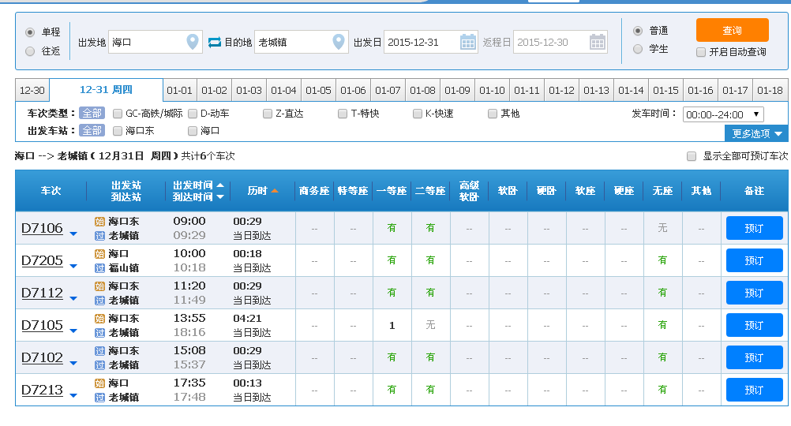
Task: Switch to the 01-05 date tab
Action: (318, 90)
